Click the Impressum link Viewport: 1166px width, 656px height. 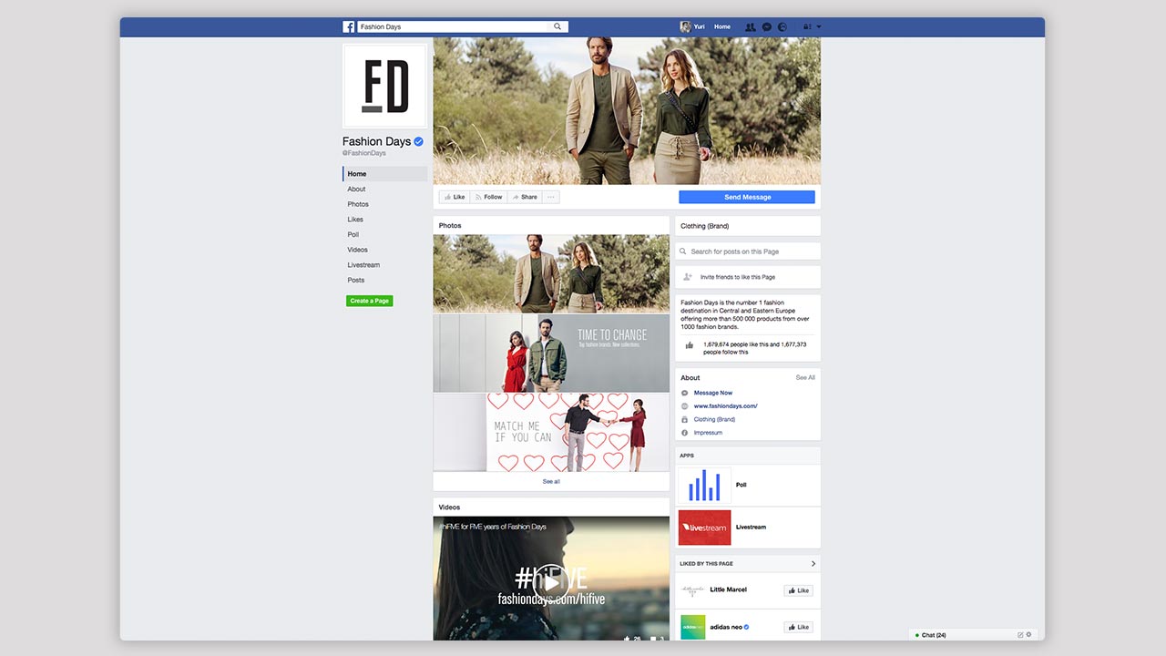[x=708, y=433]
